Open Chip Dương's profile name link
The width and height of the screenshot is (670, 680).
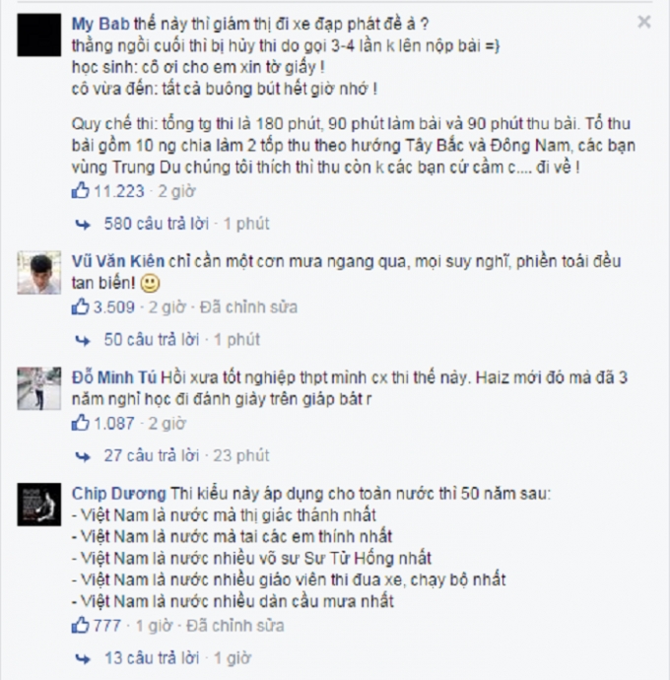click(x=119, y=494)
